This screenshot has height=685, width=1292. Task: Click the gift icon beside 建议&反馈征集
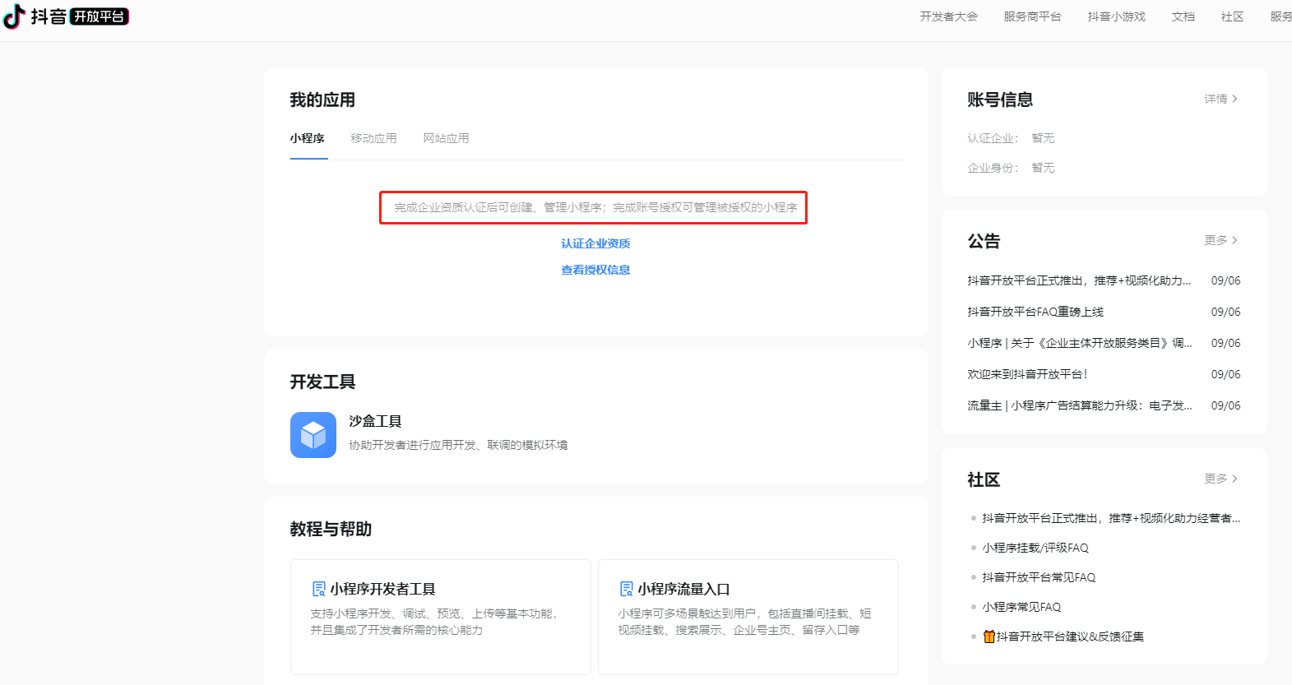coord(989,636)
